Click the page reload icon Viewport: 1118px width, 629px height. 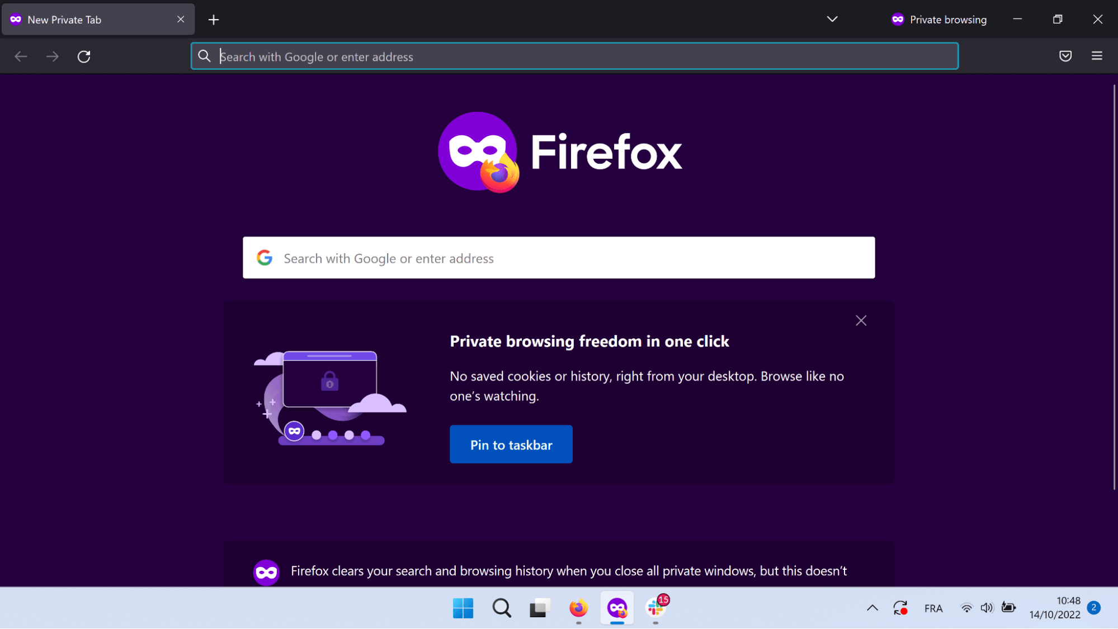coord(84,56)
